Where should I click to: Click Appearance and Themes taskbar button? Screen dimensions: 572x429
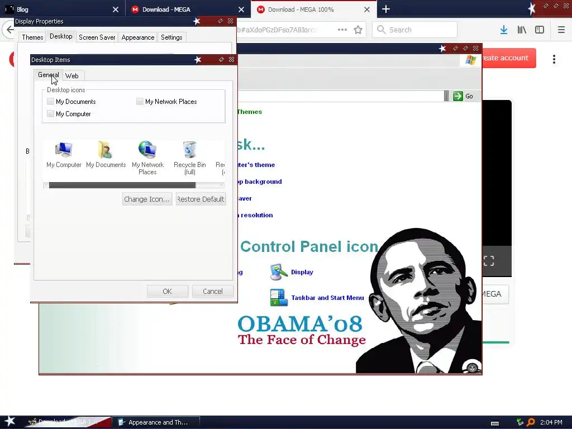[x=156, y=422]
